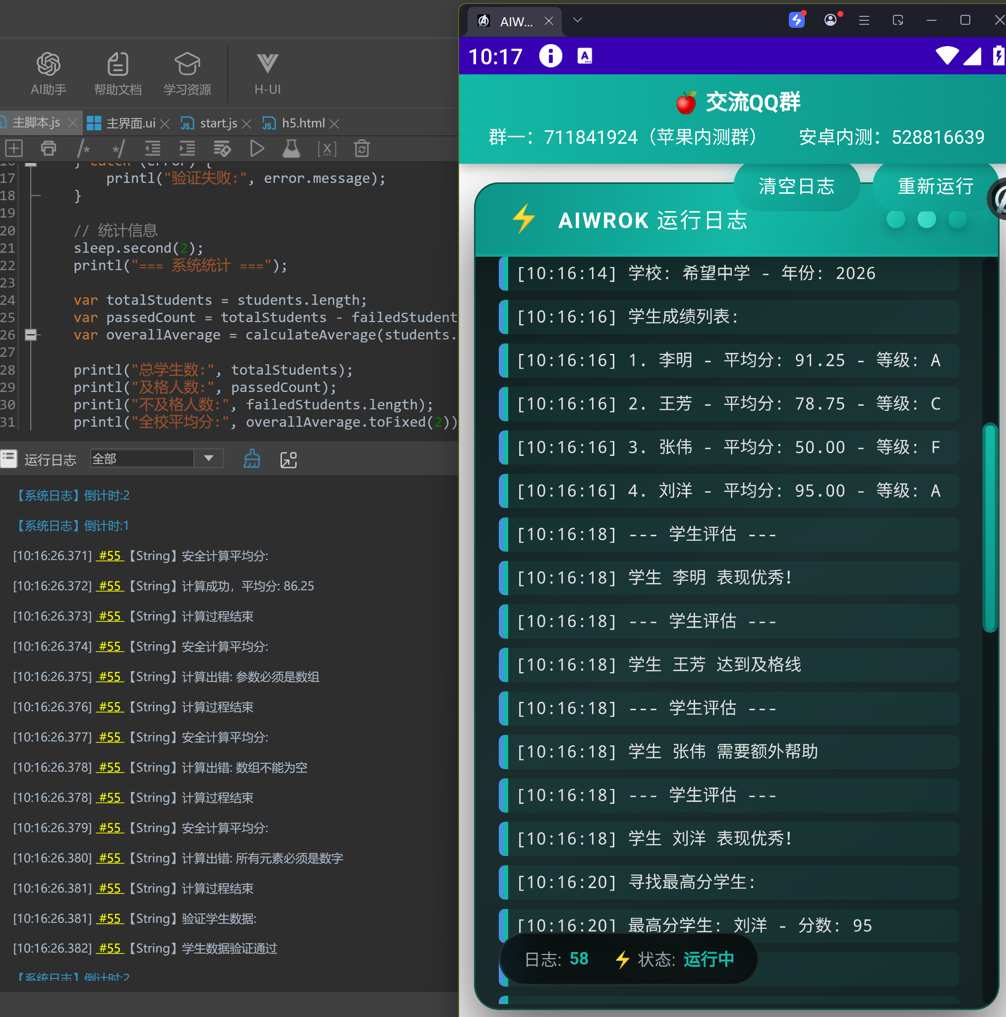Image resolution: width=1006 pixels, height=1017 pixels.
Task: Clear run log with broom icon
Action: (252, 459)
